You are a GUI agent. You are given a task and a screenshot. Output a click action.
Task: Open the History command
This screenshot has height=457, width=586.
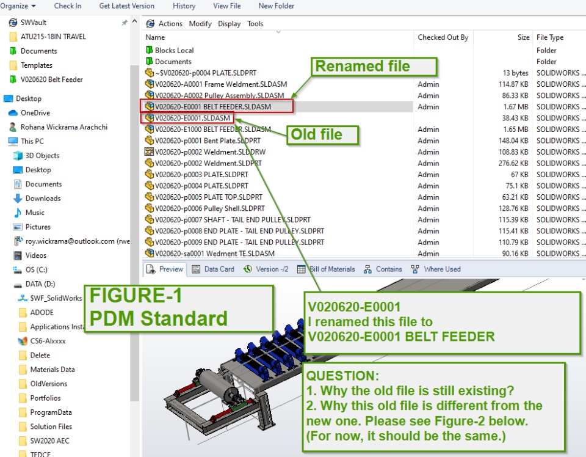[x=184, y=6]
